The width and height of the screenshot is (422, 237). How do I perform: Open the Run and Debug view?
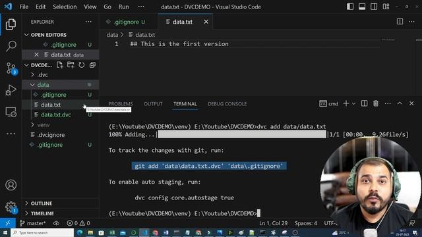click(11, 90)
